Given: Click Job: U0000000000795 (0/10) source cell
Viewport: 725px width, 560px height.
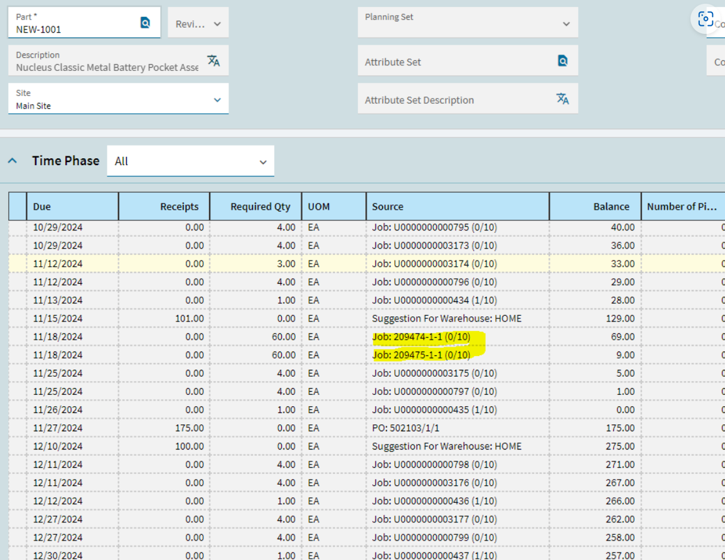Looking at the screenshot, I should (x=434, y=227).
